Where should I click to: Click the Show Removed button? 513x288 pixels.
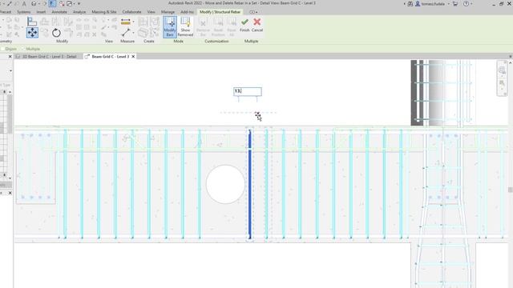[x=185, y=26]
